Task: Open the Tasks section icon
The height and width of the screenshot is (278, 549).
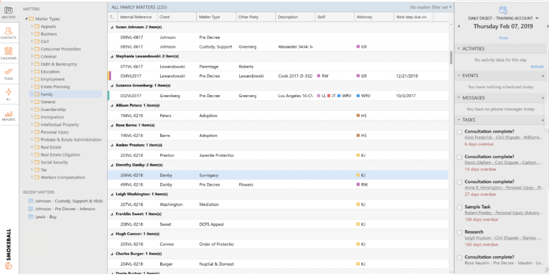Action: (9, 72)
